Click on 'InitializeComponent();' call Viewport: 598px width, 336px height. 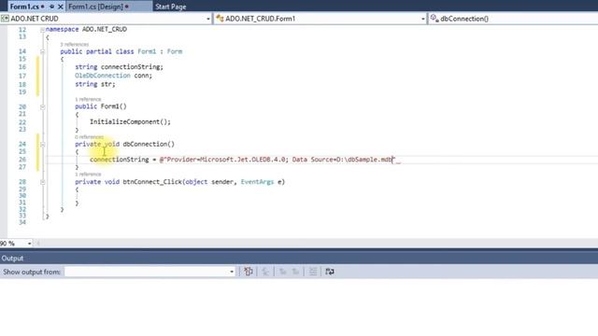click(x=130, y=122)
